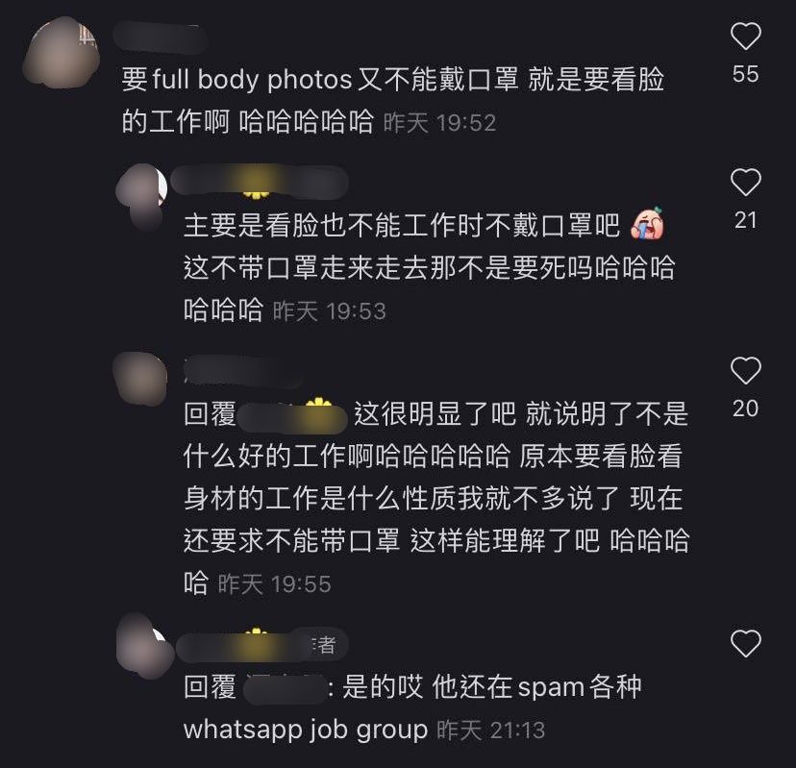
Task: Select reply text mentioning whatsapp job group
Action: [412, 708]
